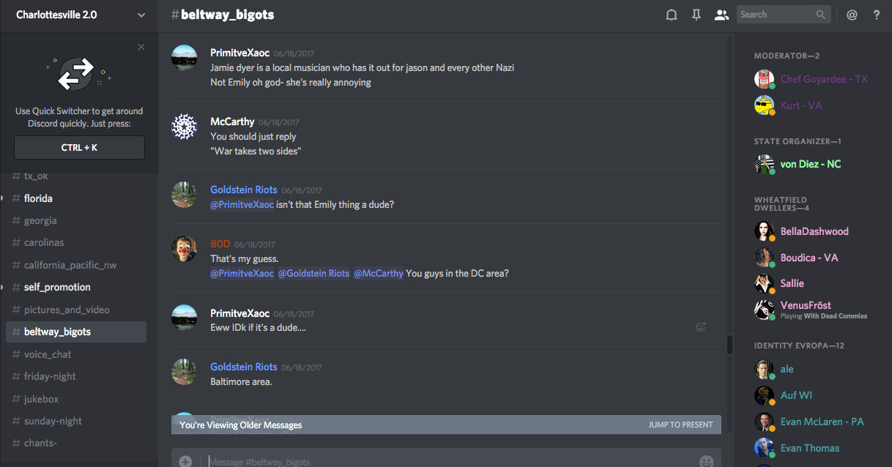Viewport: 892px width, 467px height.
Task: Click the message input box
Action: (439, 461)
